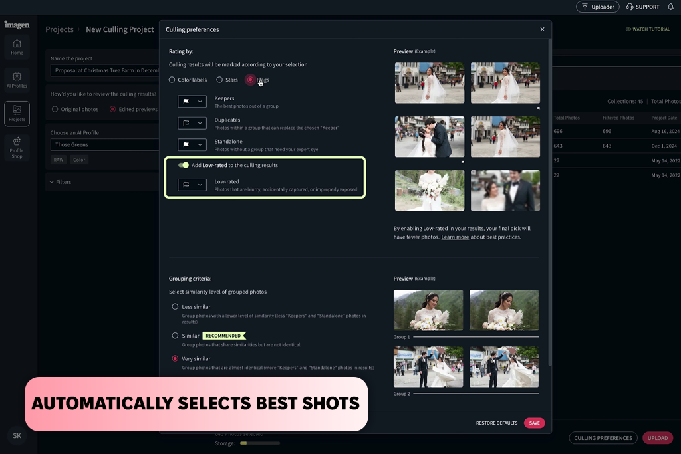Save culling preferences
The image size is (681, 454).
pos(534,423)
